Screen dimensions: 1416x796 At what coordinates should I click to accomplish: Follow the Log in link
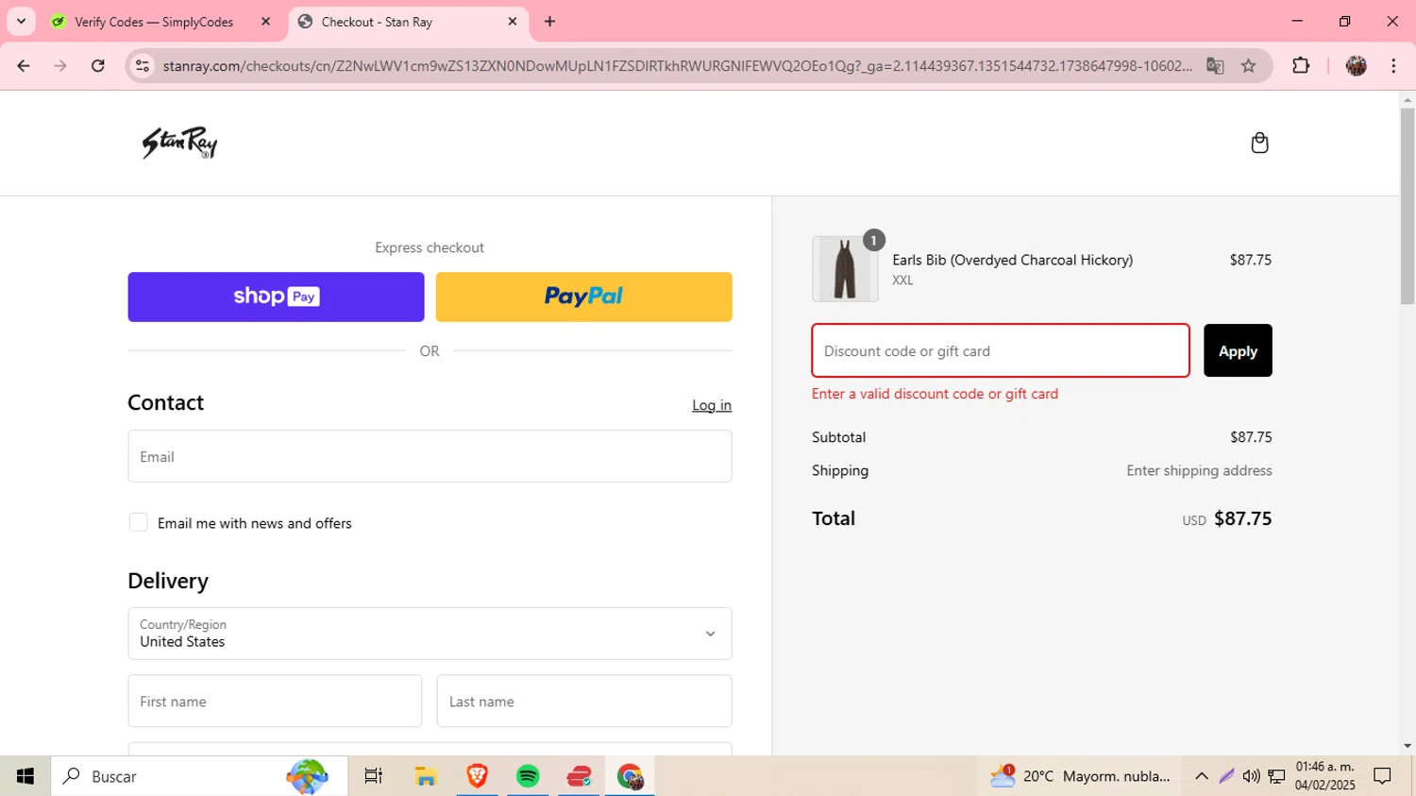coord(712,405)
